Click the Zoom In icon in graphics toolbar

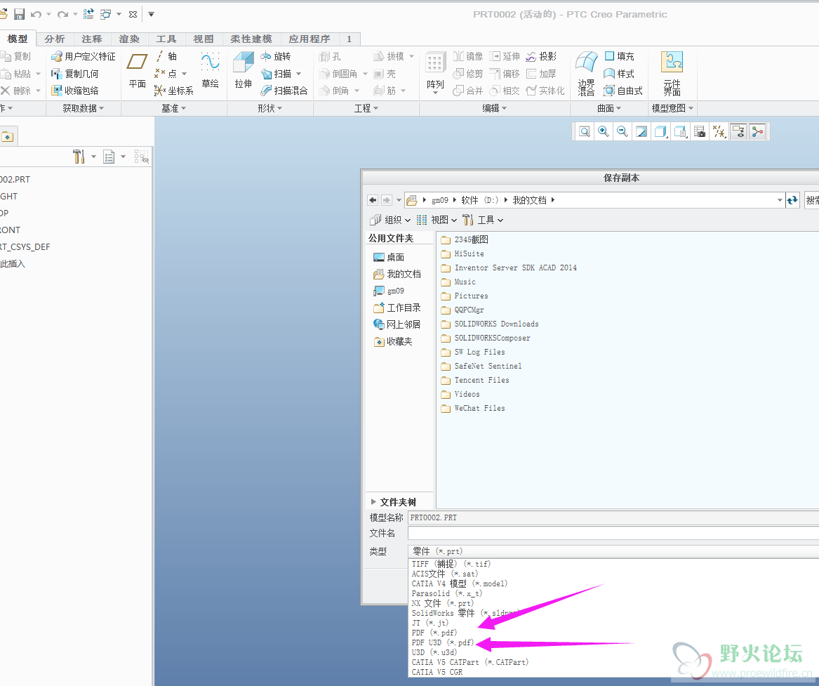pyautogui.click(x=604, y=132)
